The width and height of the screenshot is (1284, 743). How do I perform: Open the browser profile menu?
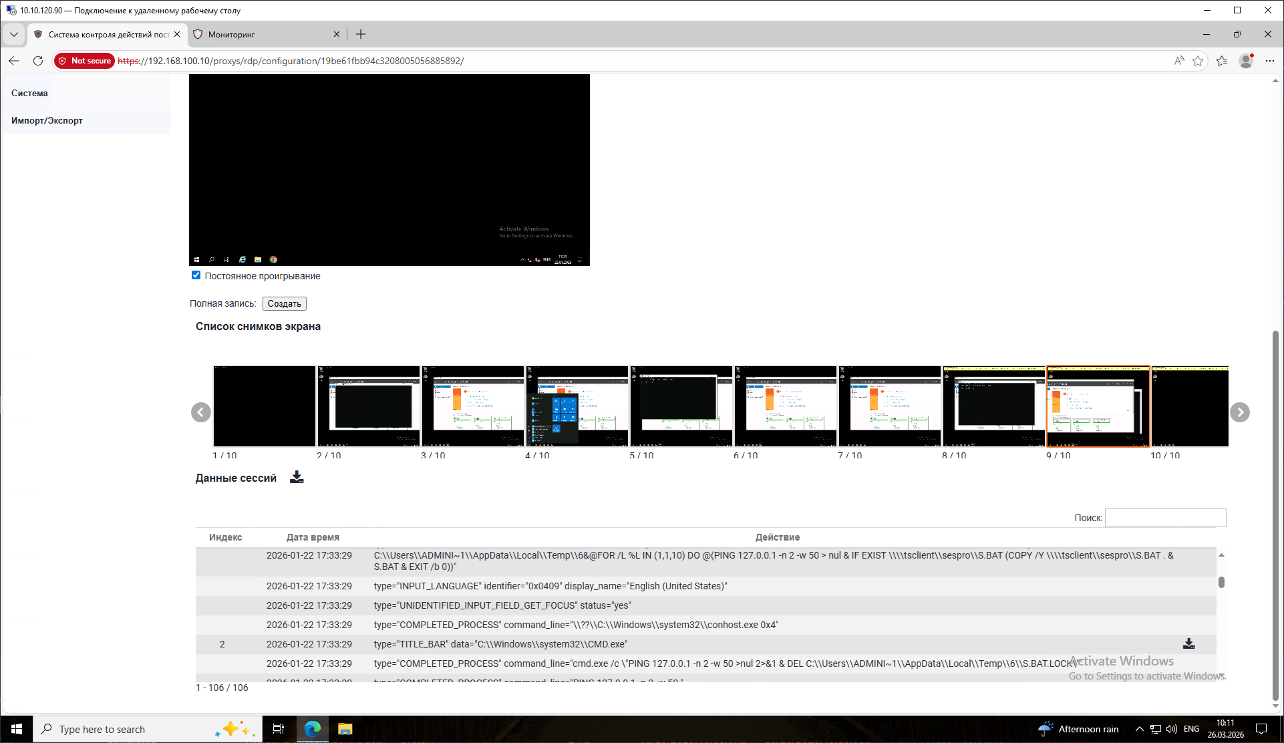coord(1246,61)
